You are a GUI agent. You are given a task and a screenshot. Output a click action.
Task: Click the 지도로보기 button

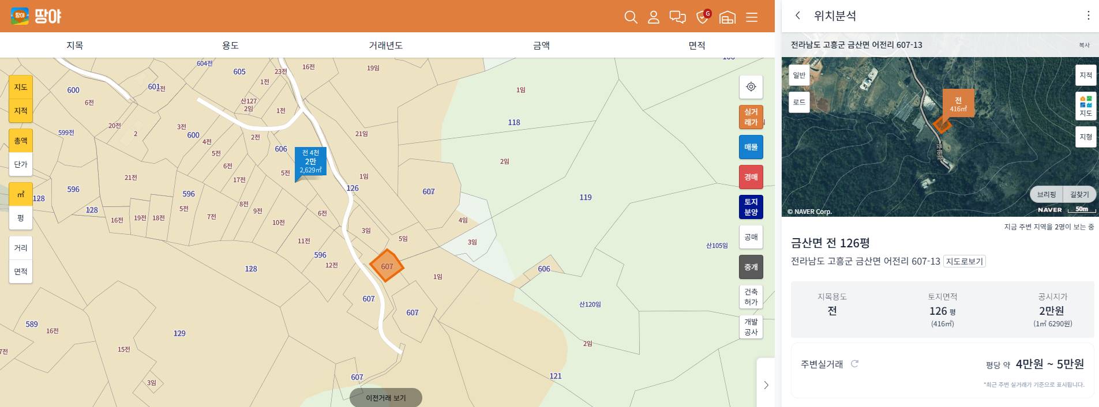[x=965, y=261]
